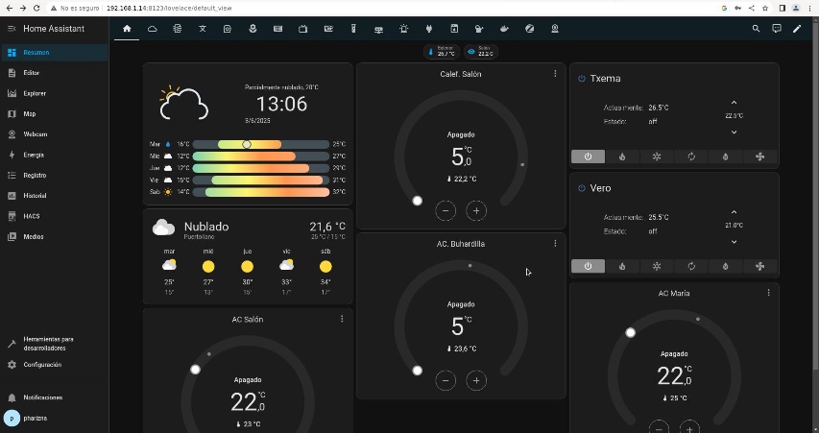The height and width of the screenshot is (433, 819).
Task: Open the home dashboard tab
Action: click(127, 29)
